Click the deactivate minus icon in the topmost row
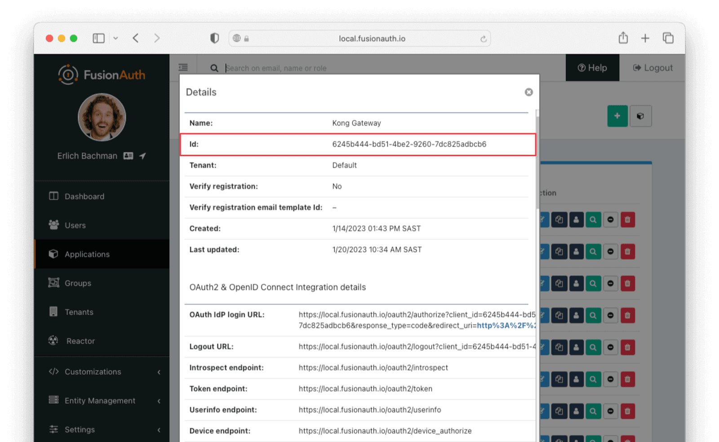 click(610, 220)
